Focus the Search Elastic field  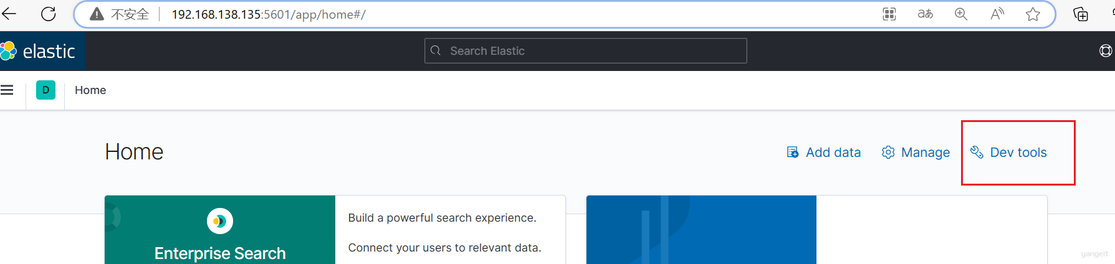[x=586, y=51]
